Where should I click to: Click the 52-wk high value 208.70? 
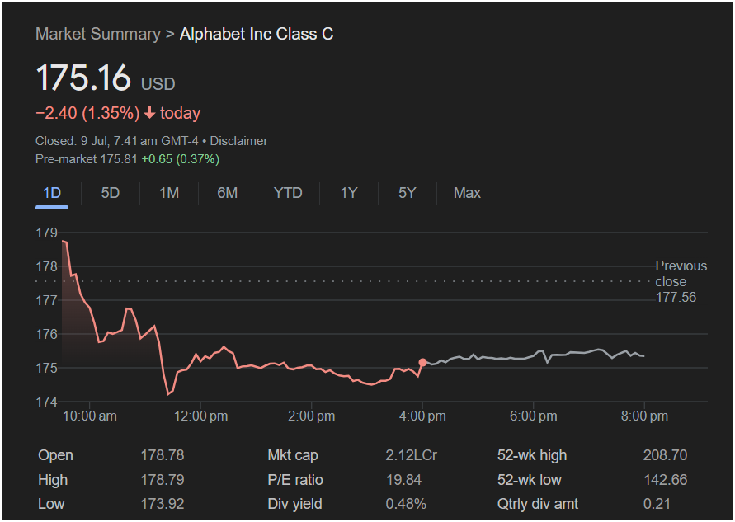[664, 455]
